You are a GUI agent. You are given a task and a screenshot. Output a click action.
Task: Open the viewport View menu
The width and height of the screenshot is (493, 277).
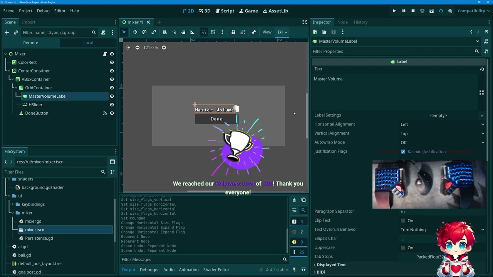click(x=267, y=32)
